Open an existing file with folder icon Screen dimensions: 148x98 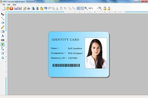[7, 8]
